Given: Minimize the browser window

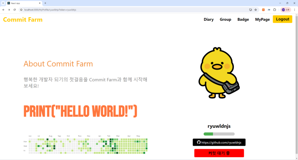Looking at the screenshot, I should click(x=280, y=3).
